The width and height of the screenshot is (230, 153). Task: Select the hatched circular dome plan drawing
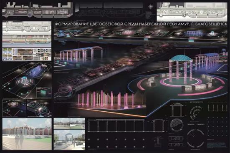[177, 125]
